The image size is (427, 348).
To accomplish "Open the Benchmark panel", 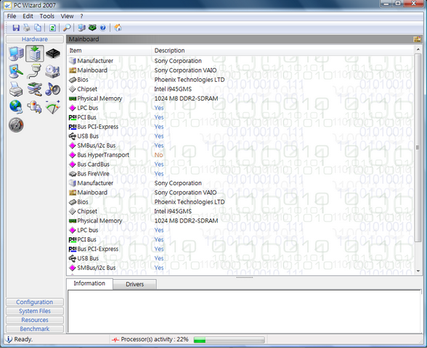I will pos(35,329).
